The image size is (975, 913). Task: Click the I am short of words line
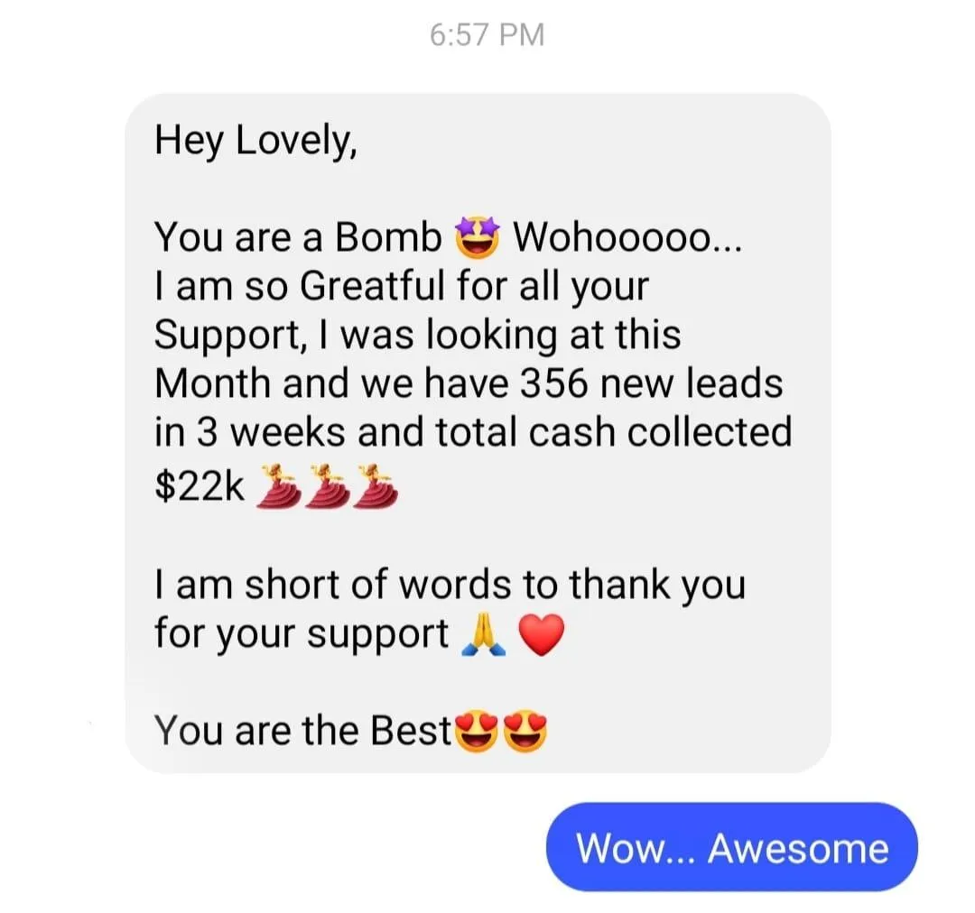[450, 585]
